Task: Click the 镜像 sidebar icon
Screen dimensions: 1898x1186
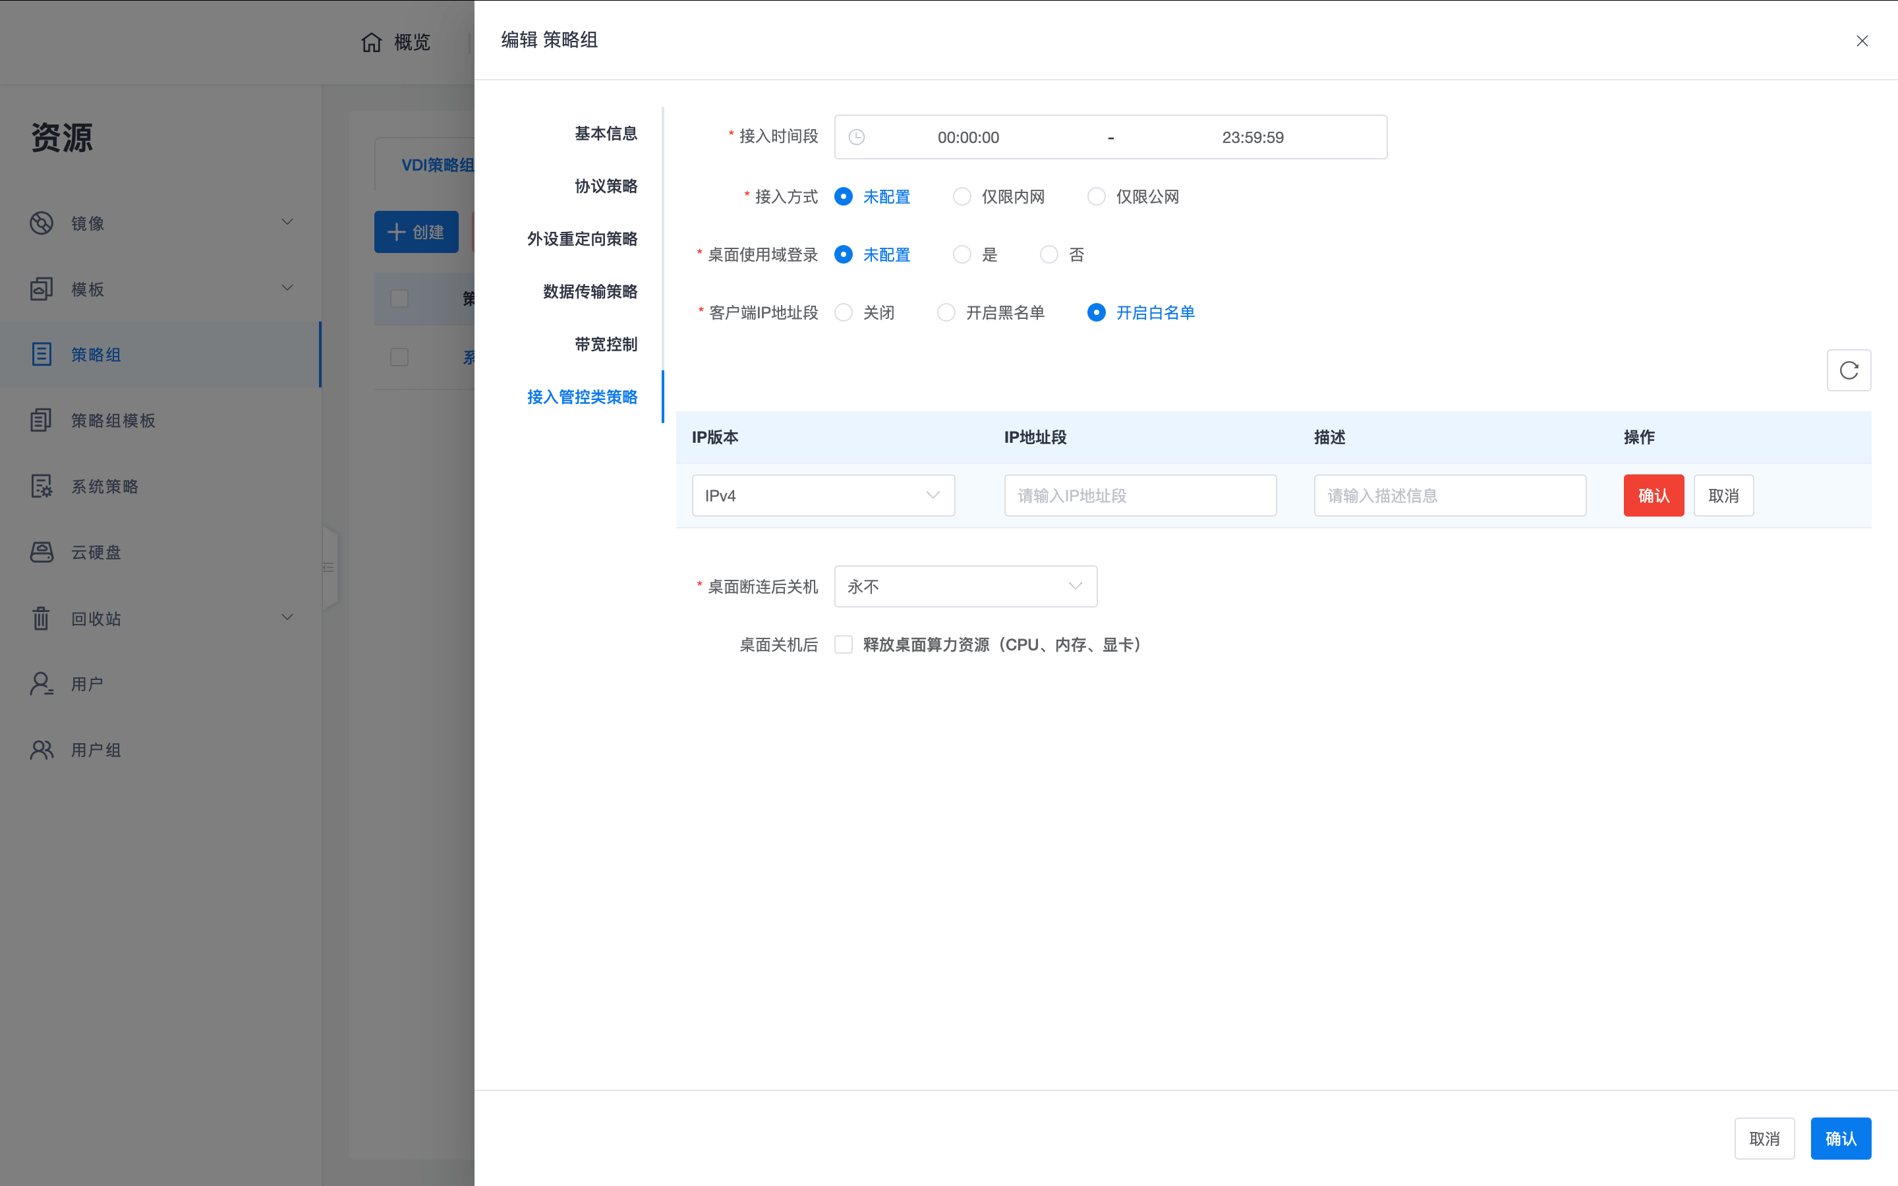Action: pos(42,223)
